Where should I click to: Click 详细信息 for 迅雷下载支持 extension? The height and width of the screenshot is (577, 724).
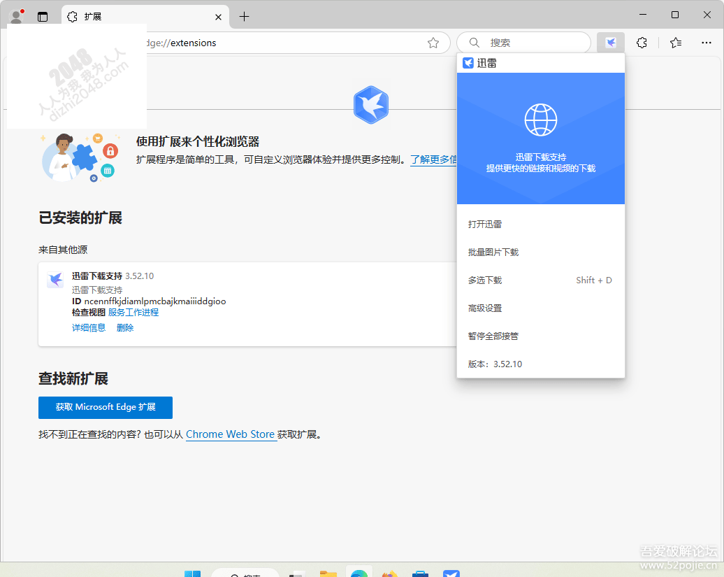coord(89,327)
